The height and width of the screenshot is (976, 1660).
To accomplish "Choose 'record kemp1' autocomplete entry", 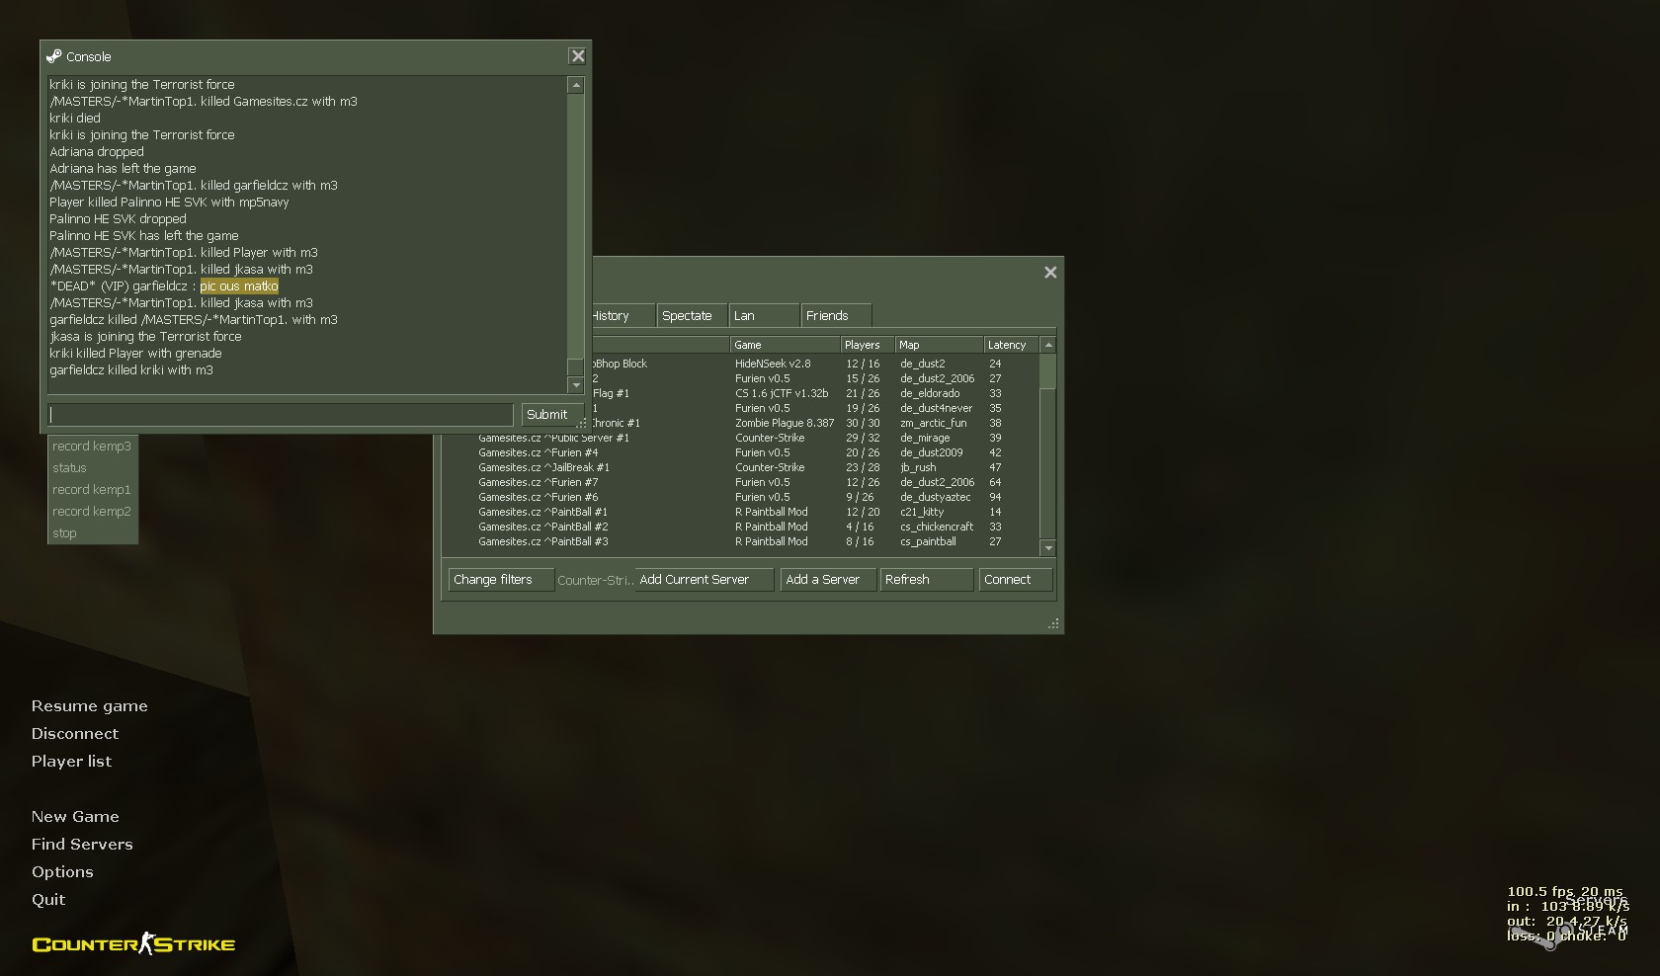I will 92,490.
